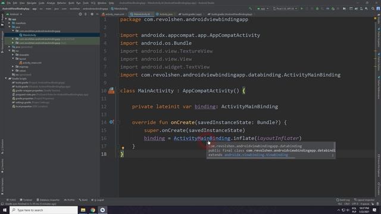Image resolution: width=381 pixels, height=214 pixels.
Task: Click the locate-file target icon in Project panel
Action: coord(80,14)
